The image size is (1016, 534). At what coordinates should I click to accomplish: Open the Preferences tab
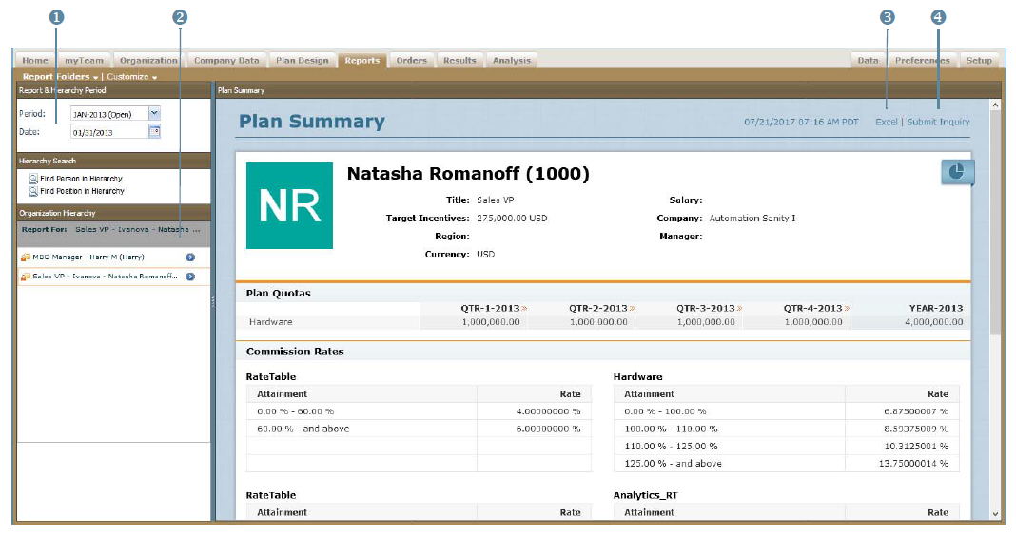coord(922,60)
